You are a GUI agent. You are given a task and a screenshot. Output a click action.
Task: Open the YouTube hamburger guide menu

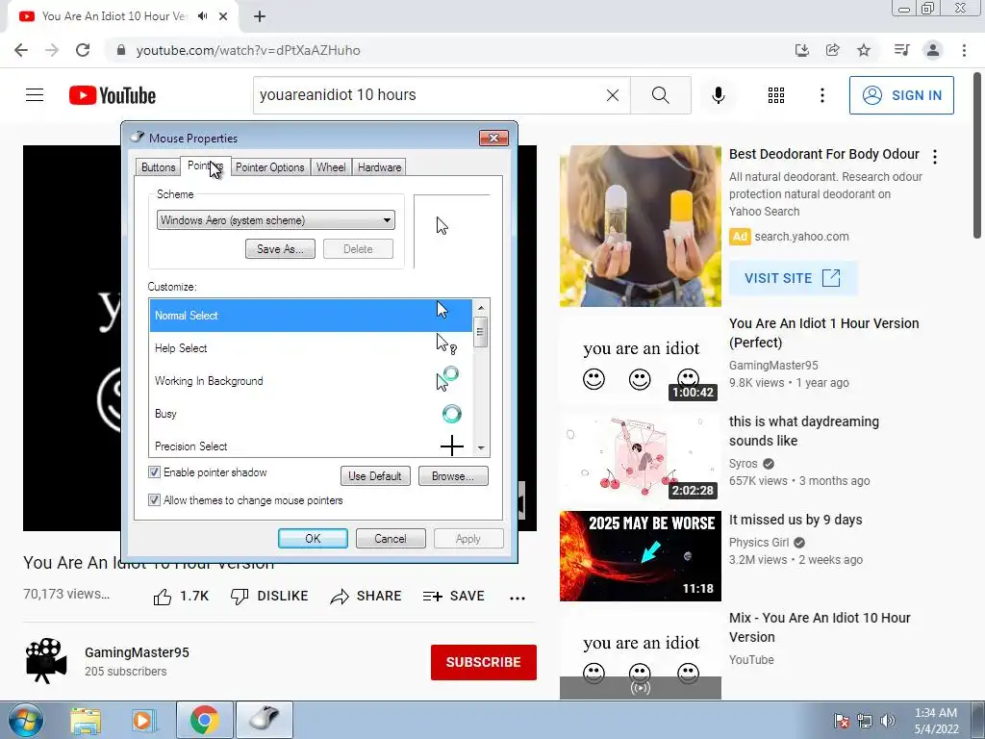[x=35, y=95]
